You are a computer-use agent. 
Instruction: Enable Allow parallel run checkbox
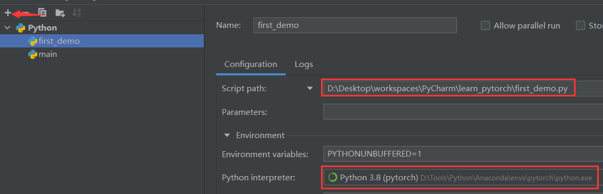486,26
